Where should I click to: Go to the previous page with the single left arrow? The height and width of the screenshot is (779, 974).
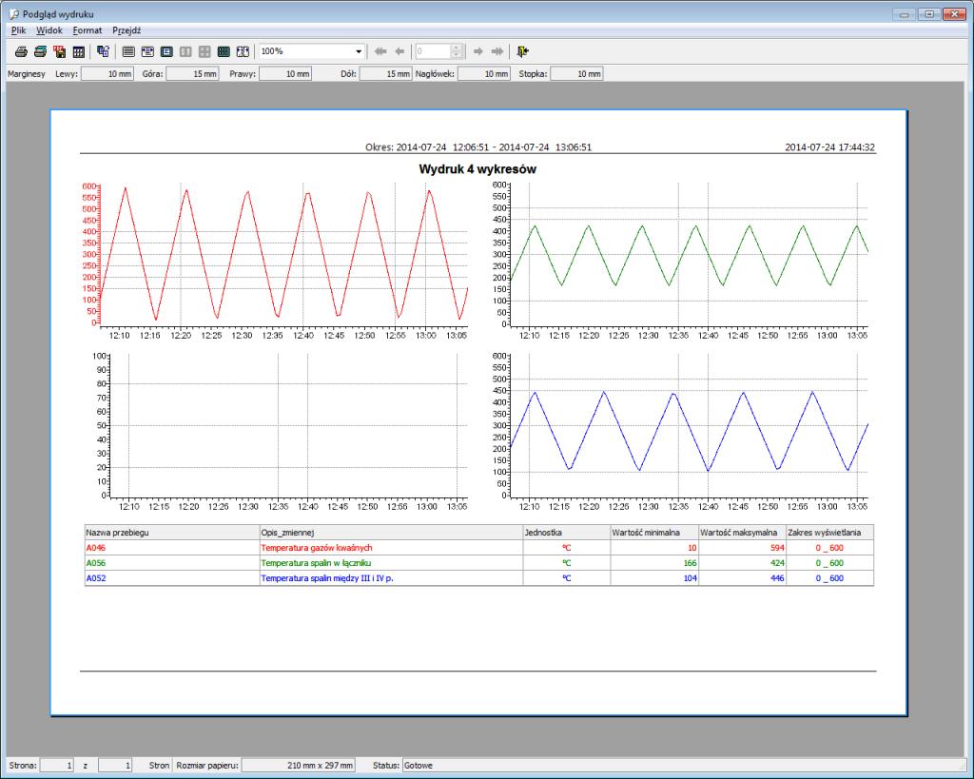pos(400,51)
